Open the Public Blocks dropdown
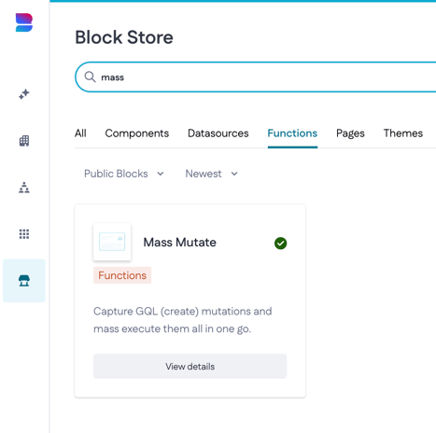436x433 pixels. 124,174
